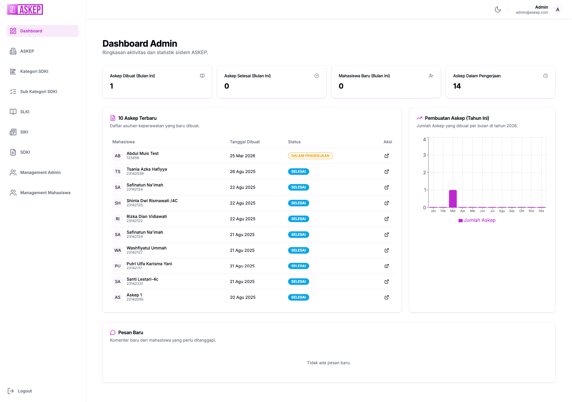
Task: Open external link icon for Askep 1 row
Action: coord(386,297)
